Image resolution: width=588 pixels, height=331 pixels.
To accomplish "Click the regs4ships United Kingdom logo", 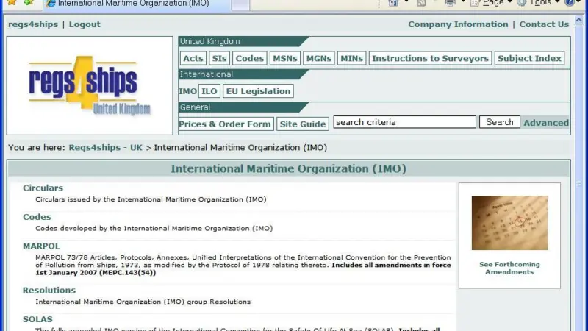I will (90, 85).
